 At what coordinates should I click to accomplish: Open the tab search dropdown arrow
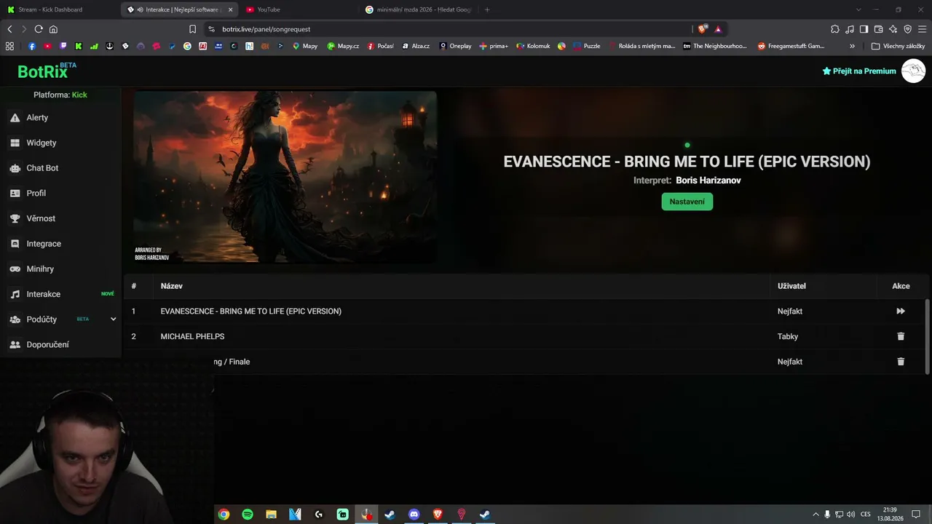tap(858, 9)
